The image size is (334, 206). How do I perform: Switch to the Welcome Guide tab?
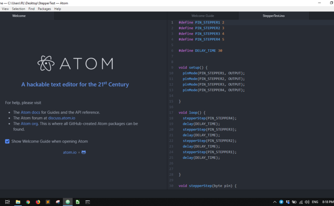click(x=202, y=16)
